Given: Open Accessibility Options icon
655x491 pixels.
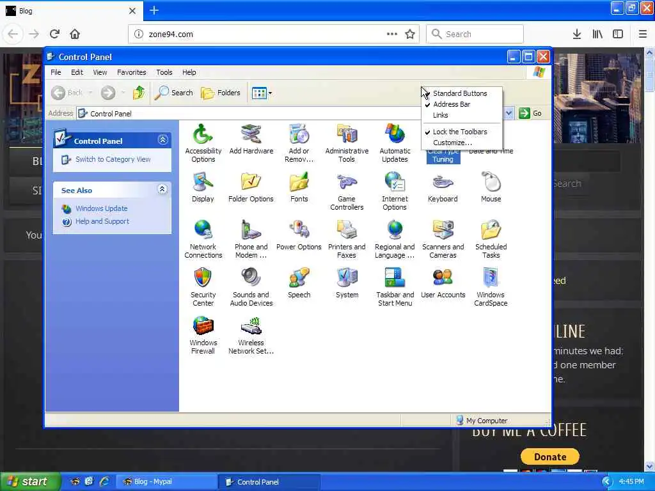Looking at the screenshot, I should [203, 143].
